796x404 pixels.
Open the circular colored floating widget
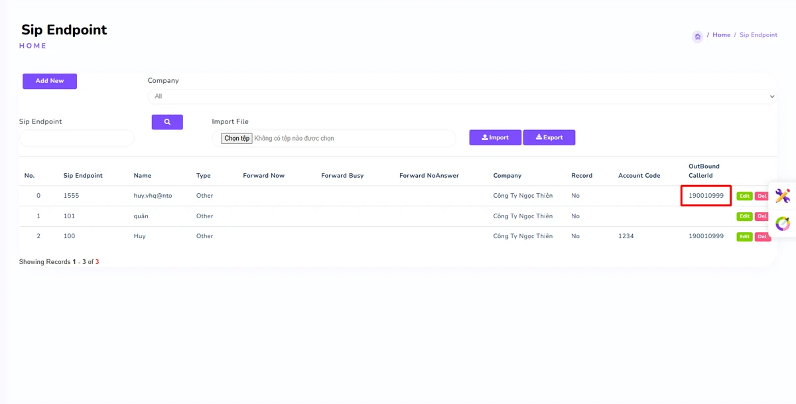(783, 224)
